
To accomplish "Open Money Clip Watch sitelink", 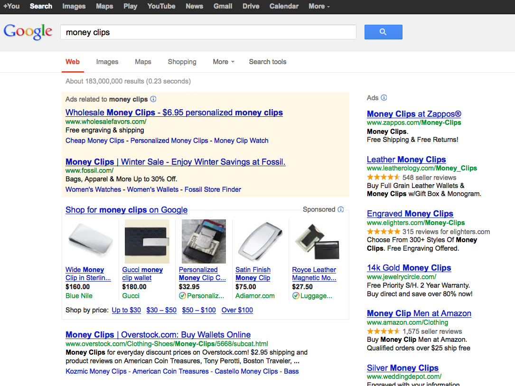I will click(x=241, y=141).
